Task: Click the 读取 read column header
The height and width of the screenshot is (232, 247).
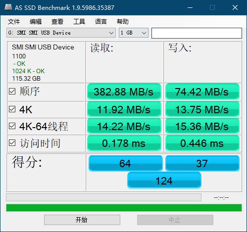Action: [102, 48]
